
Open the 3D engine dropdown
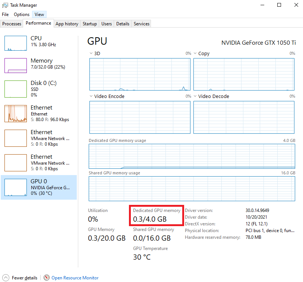pos(91,53)
